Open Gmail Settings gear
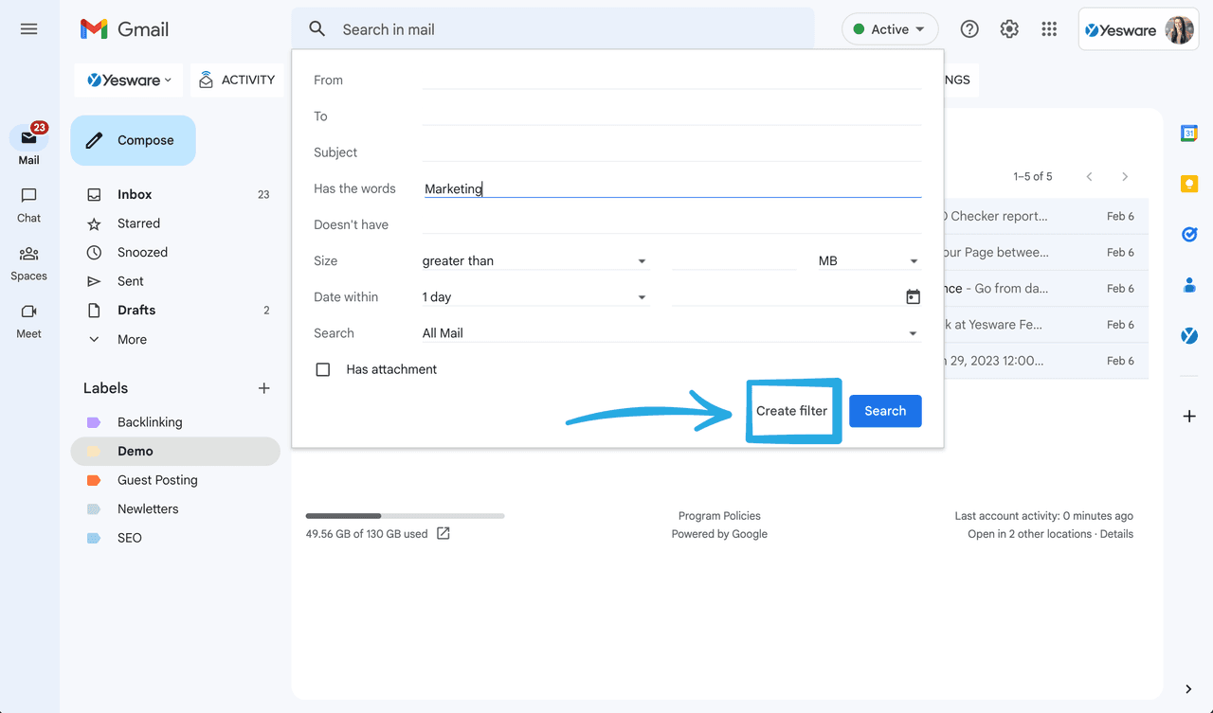The height and width of the screenshot is (713, 1213). (1008, 29)
